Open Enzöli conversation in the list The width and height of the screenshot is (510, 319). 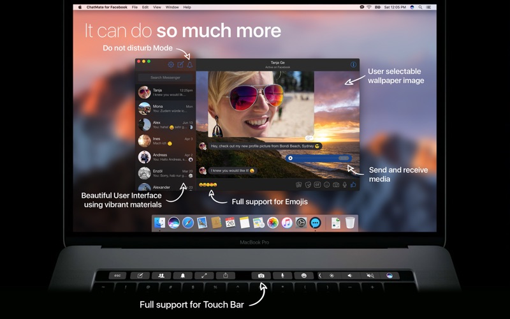tap(165, 173)
